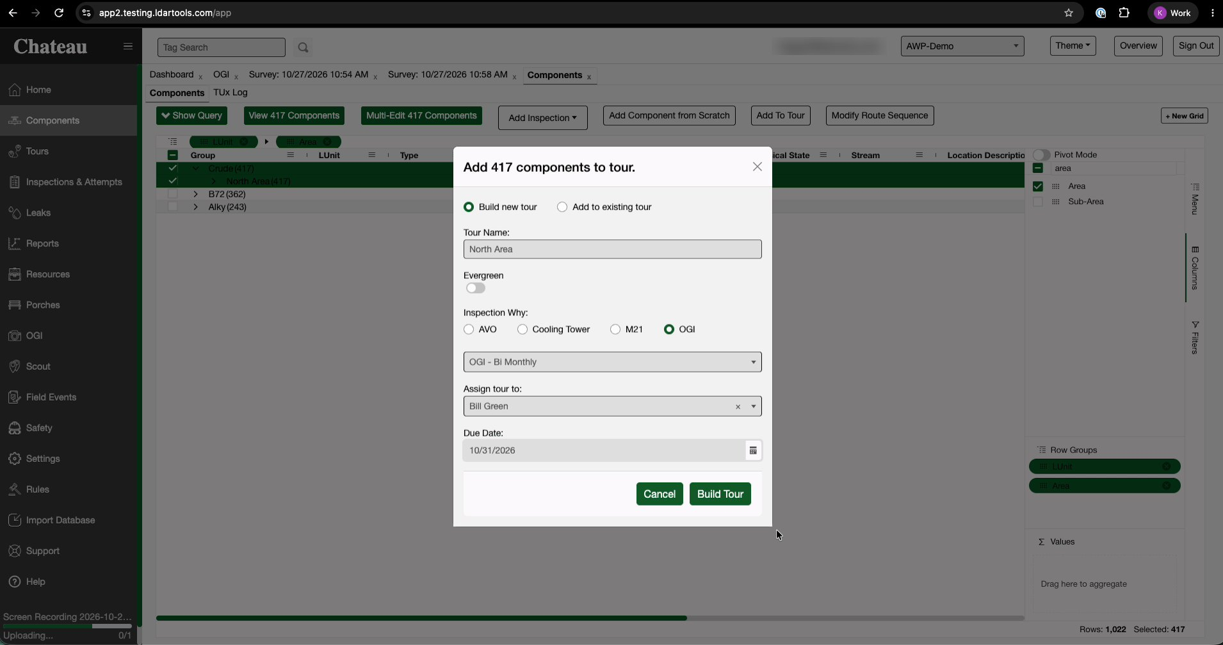Select the M21 radio button
The height and width of the screenshot is (645, 1223).
tap(615, 329)
